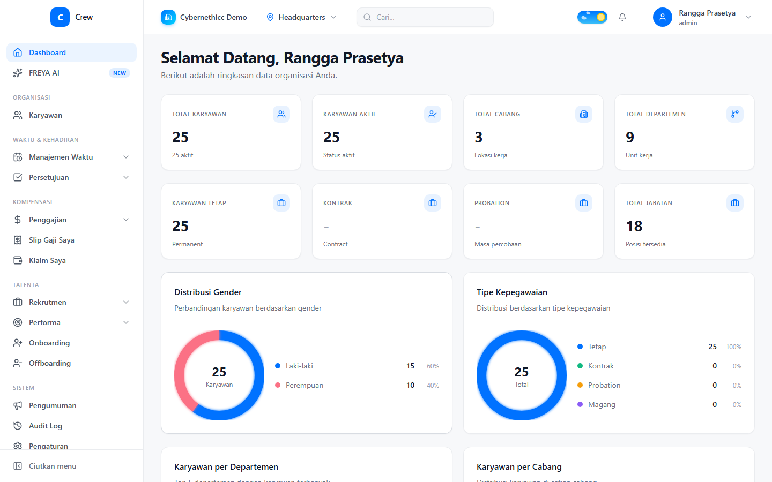Toggle the light/dark theme switch
The width and height of the screenshot is (772, 482).
coord(592,17)
